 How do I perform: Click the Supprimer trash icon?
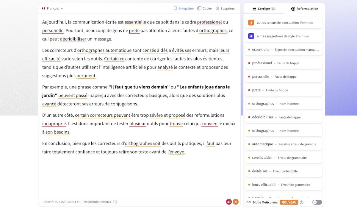(217, 9)
